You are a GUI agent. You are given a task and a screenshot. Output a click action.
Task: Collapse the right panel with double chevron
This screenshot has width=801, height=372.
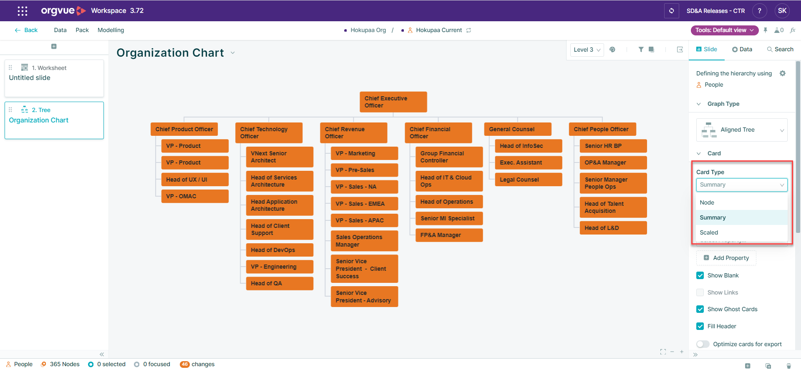[x=695, y=355]
